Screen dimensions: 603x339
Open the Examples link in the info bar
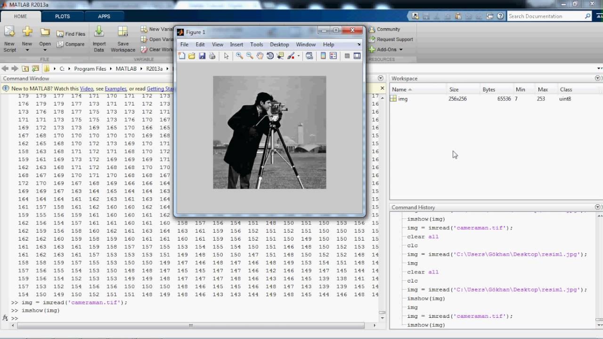pyautogui.click(x=115, y=89)
